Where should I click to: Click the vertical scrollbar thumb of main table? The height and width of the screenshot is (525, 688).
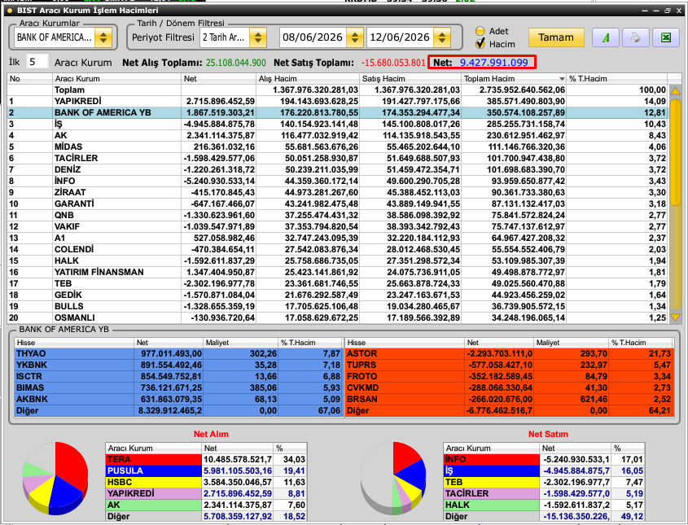click(x=675, y=152)
